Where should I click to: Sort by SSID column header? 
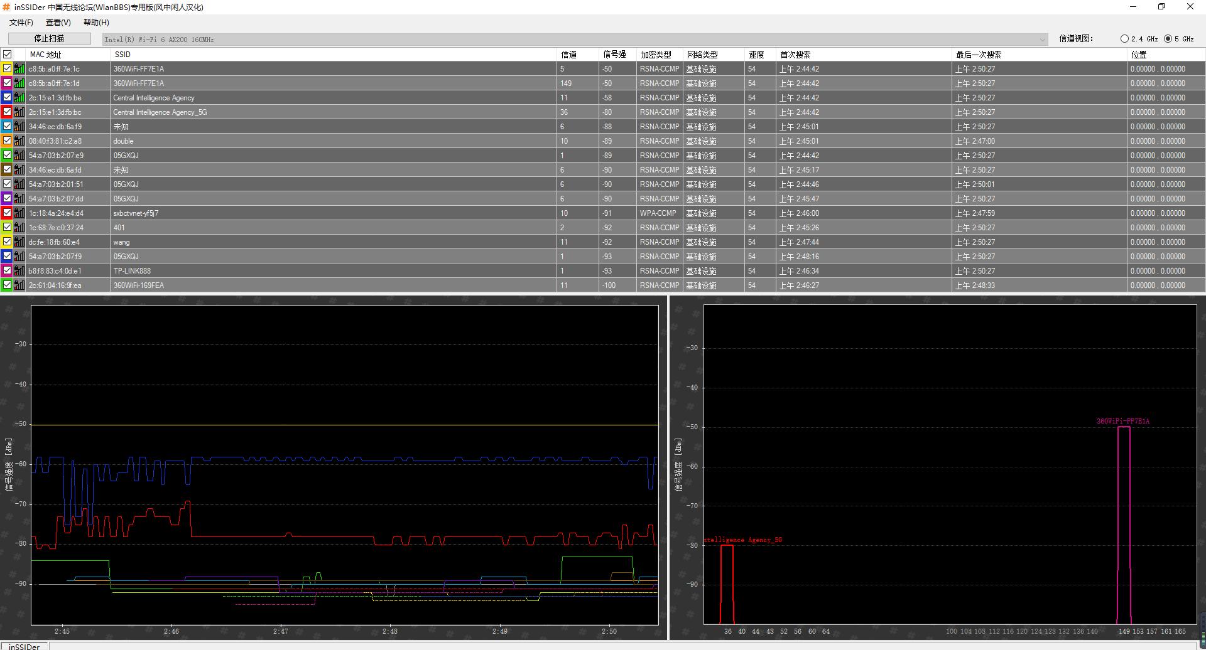[x=334, y=55]
